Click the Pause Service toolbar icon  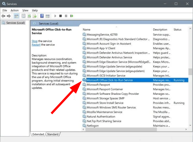tap(66, 16)
